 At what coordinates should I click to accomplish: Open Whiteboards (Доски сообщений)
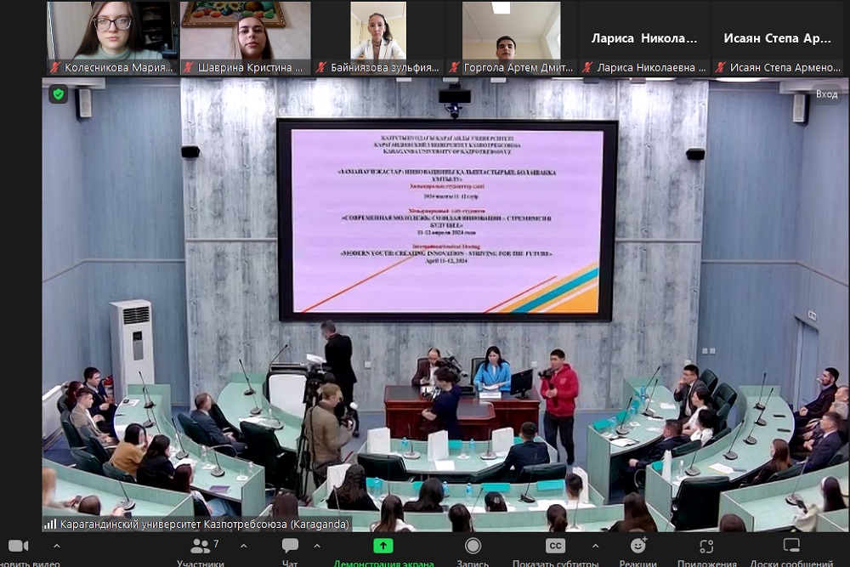tap(791, 546)
